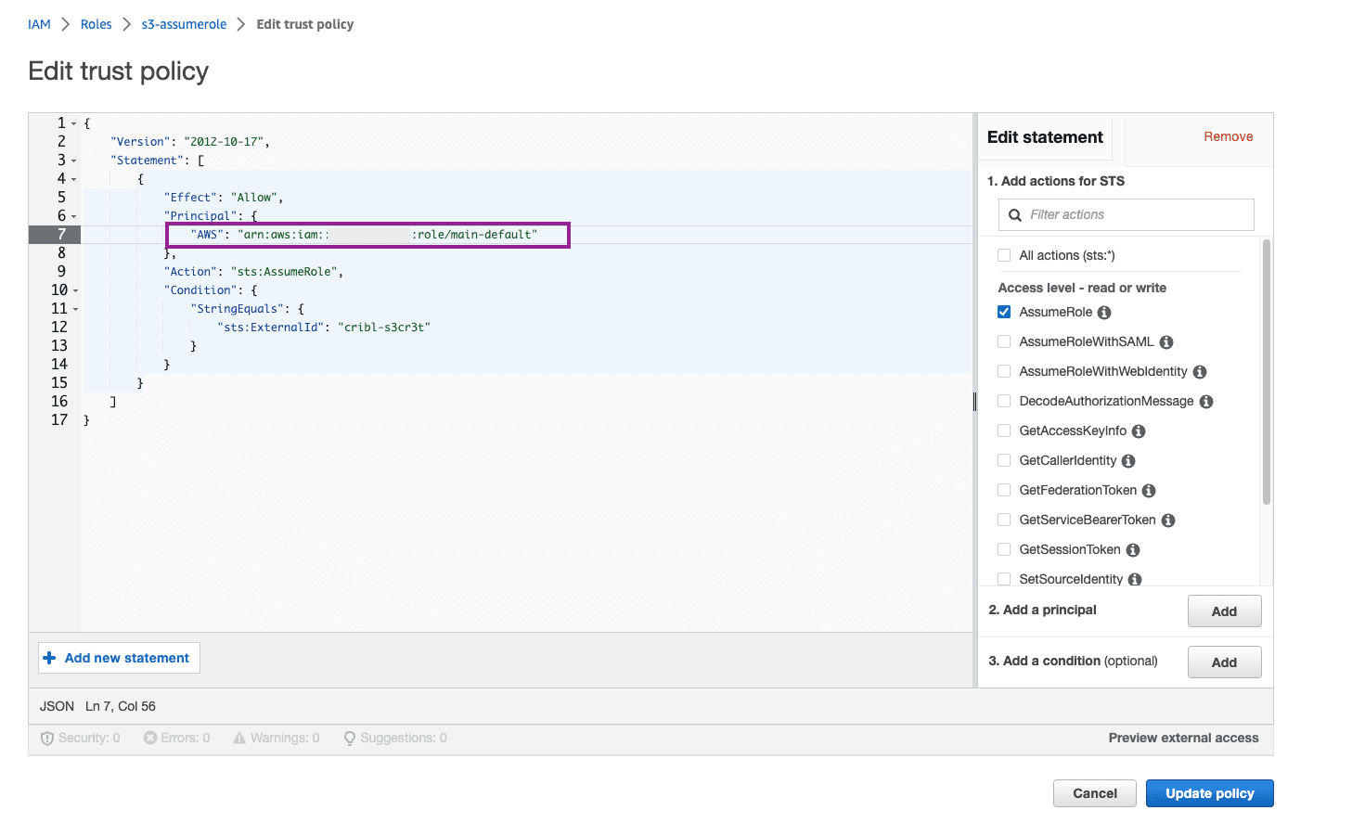Go to Roles in breadcrumb
This screenshot has width=1352, height=836.
point(96,24)
